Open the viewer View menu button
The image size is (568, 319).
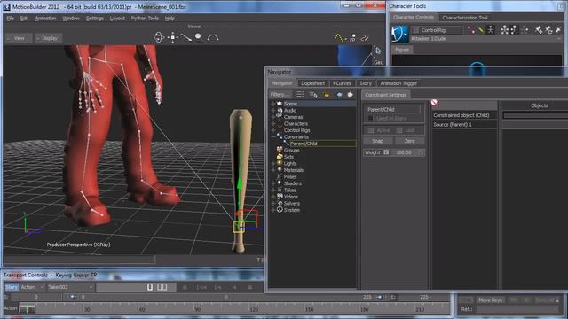click(x=19, y=38)
